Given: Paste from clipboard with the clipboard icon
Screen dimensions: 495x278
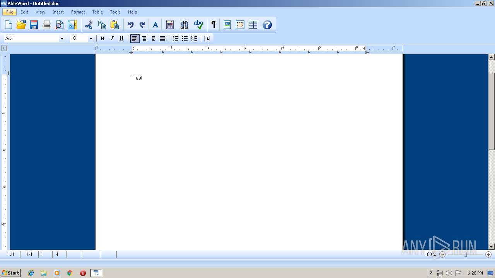Looking at the screenshot, I should tap(114, 25).
